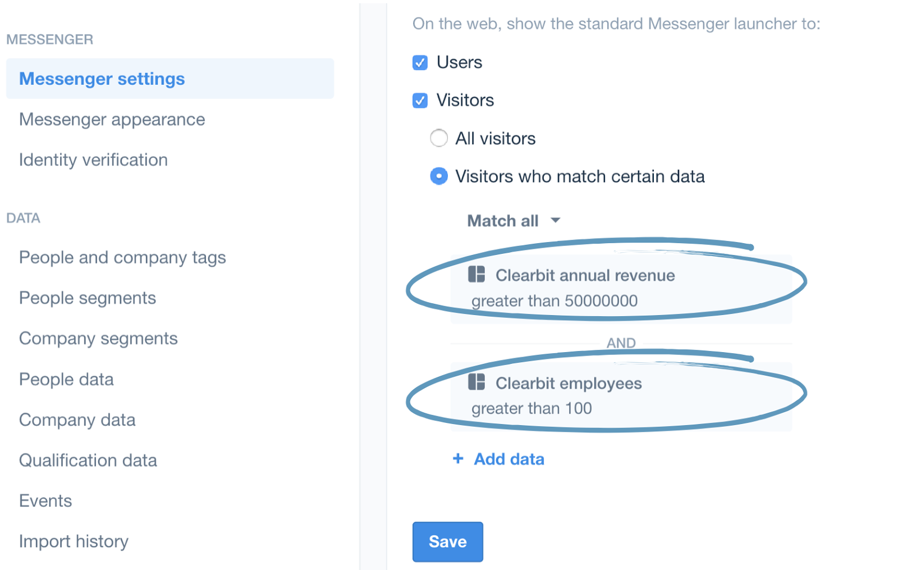Open People and company tags

coord(122,257)
